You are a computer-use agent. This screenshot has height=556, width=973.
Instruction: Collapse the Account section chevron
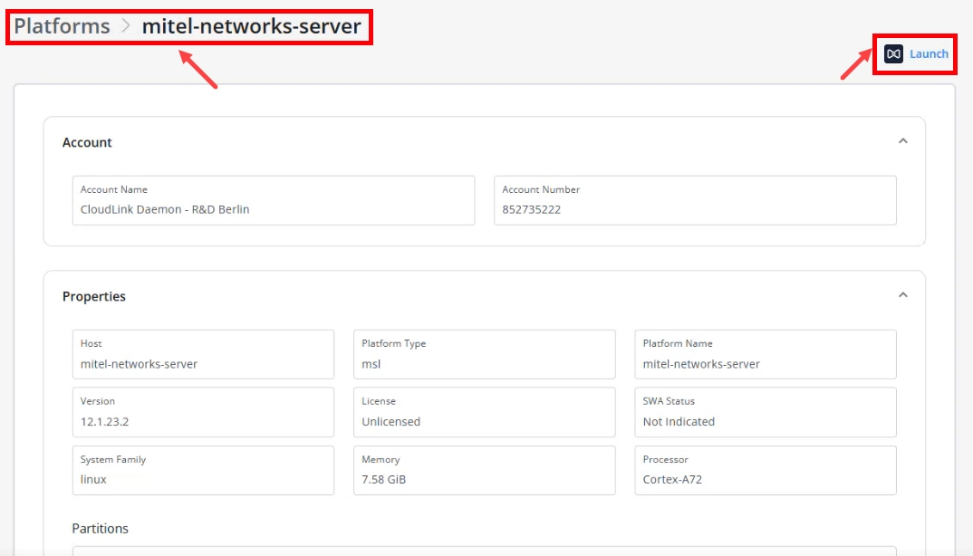coord(903,141)
